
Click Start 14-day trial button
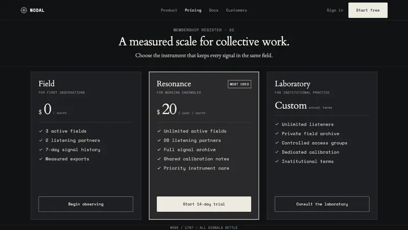pos(203,204)
